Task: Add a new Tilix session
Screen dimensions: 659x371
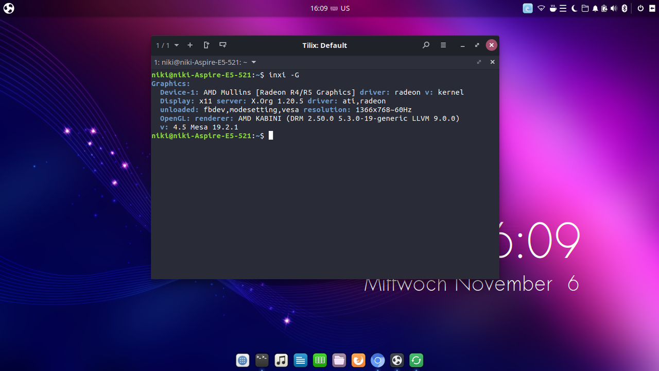Action: [x=190, y=45]
